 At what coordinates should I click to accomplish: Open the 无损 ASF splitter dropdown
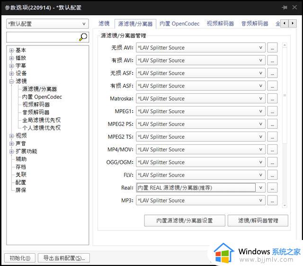point(201,73)
